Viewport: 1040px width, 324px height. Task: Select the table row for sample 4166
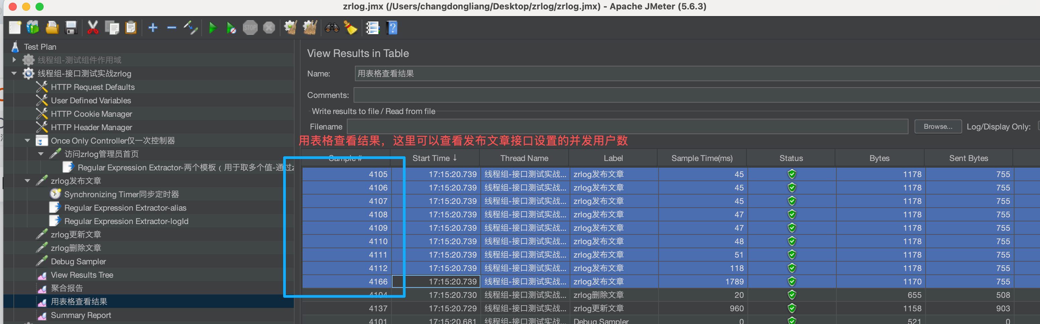pos(671,281)
